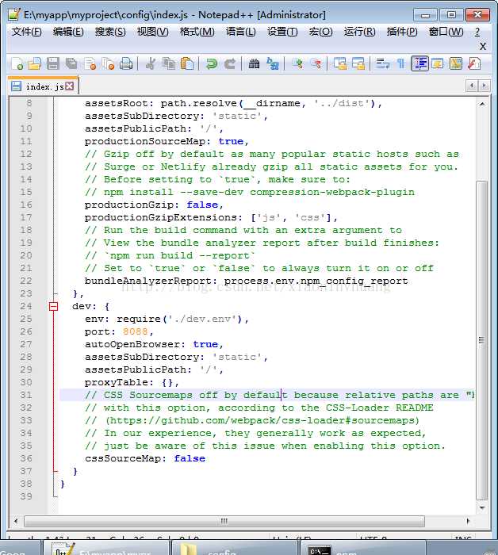Screen dimensions: 498x555
Task: Click the horizontal scrollbar thumb
Action: tap(224, 521)
